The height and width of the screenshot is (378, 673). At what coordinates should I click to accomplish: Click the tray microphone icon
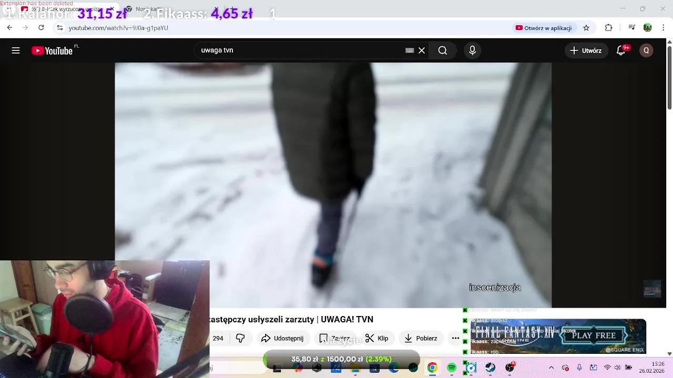tap(579, 367)
